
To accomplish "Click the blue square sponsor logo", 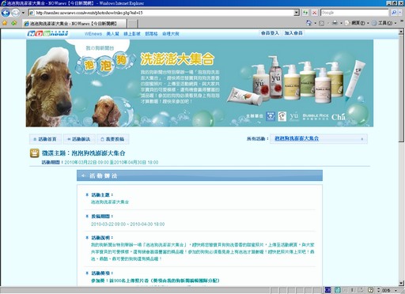I will (x=271, y=116).
